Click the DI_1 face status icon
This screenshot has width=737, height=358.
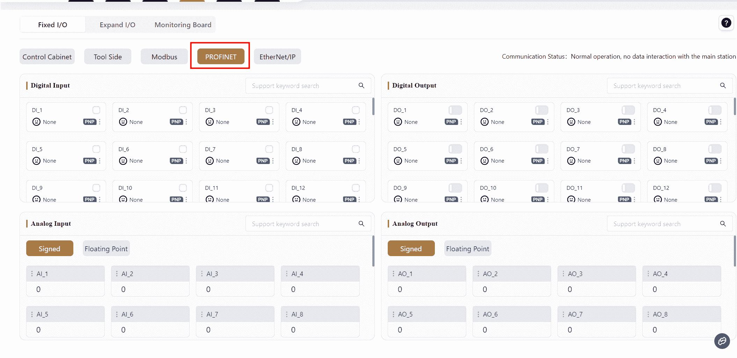[36, 122]
